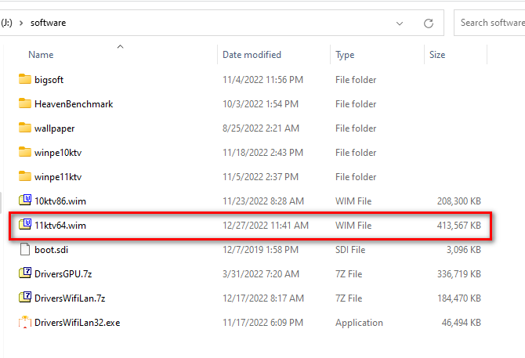Select the wallpaper folder name
The height and width of the screenshot is (358, 525).
55,128
